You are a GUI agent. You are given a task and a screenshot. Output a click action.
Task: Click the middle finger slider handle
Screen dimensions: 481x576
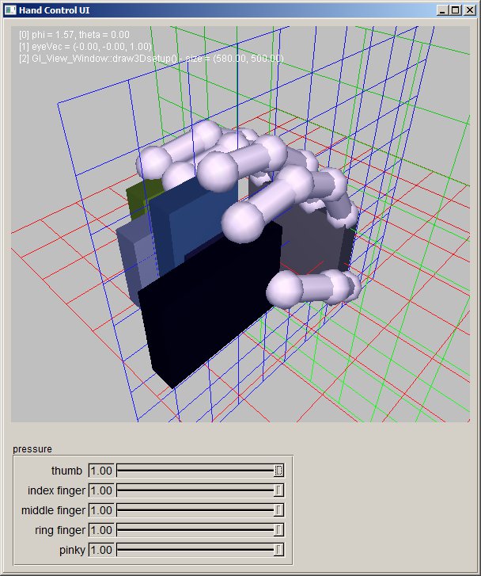point(278,510)
